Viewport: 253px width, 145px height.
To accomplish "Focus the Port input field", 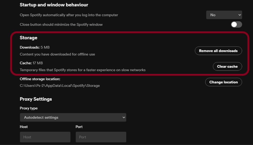I will (x=101, y=137).
